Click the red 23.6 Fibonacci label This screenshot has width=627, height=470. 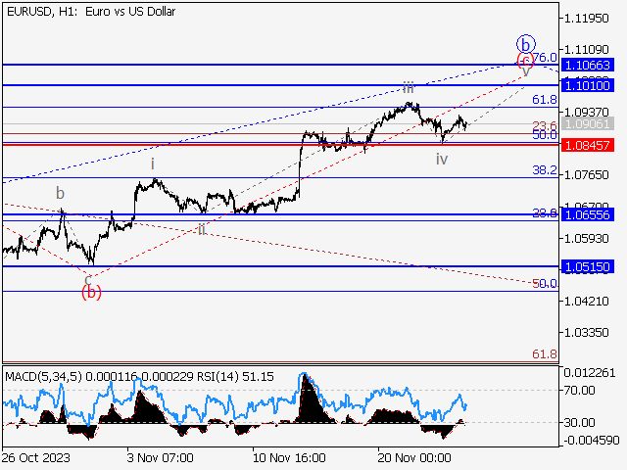pyautogui.click(x=545, y=125)
